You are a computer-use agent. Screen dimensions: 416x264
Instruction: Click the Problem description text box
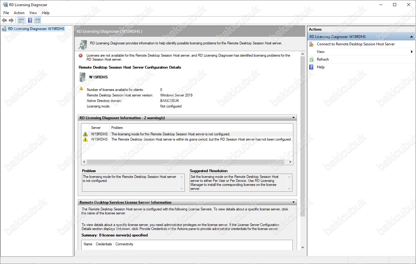[x=133, y=183]
